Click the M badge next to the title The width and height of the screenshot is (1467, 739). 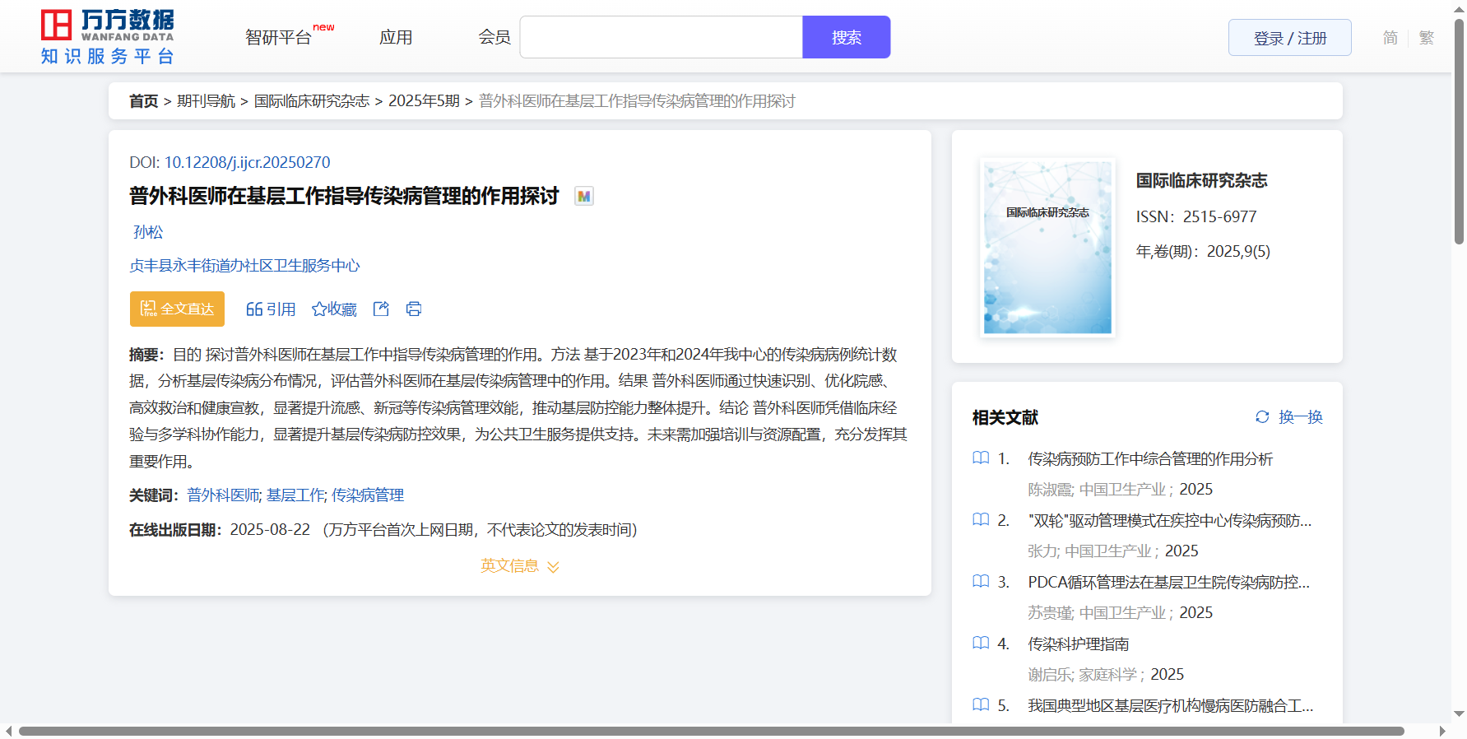coord(583,197)
